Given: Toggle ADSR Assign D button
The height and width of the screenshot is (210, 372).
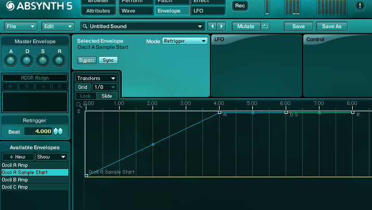Looking at the screenshot, I should click(x=27, y=87).
